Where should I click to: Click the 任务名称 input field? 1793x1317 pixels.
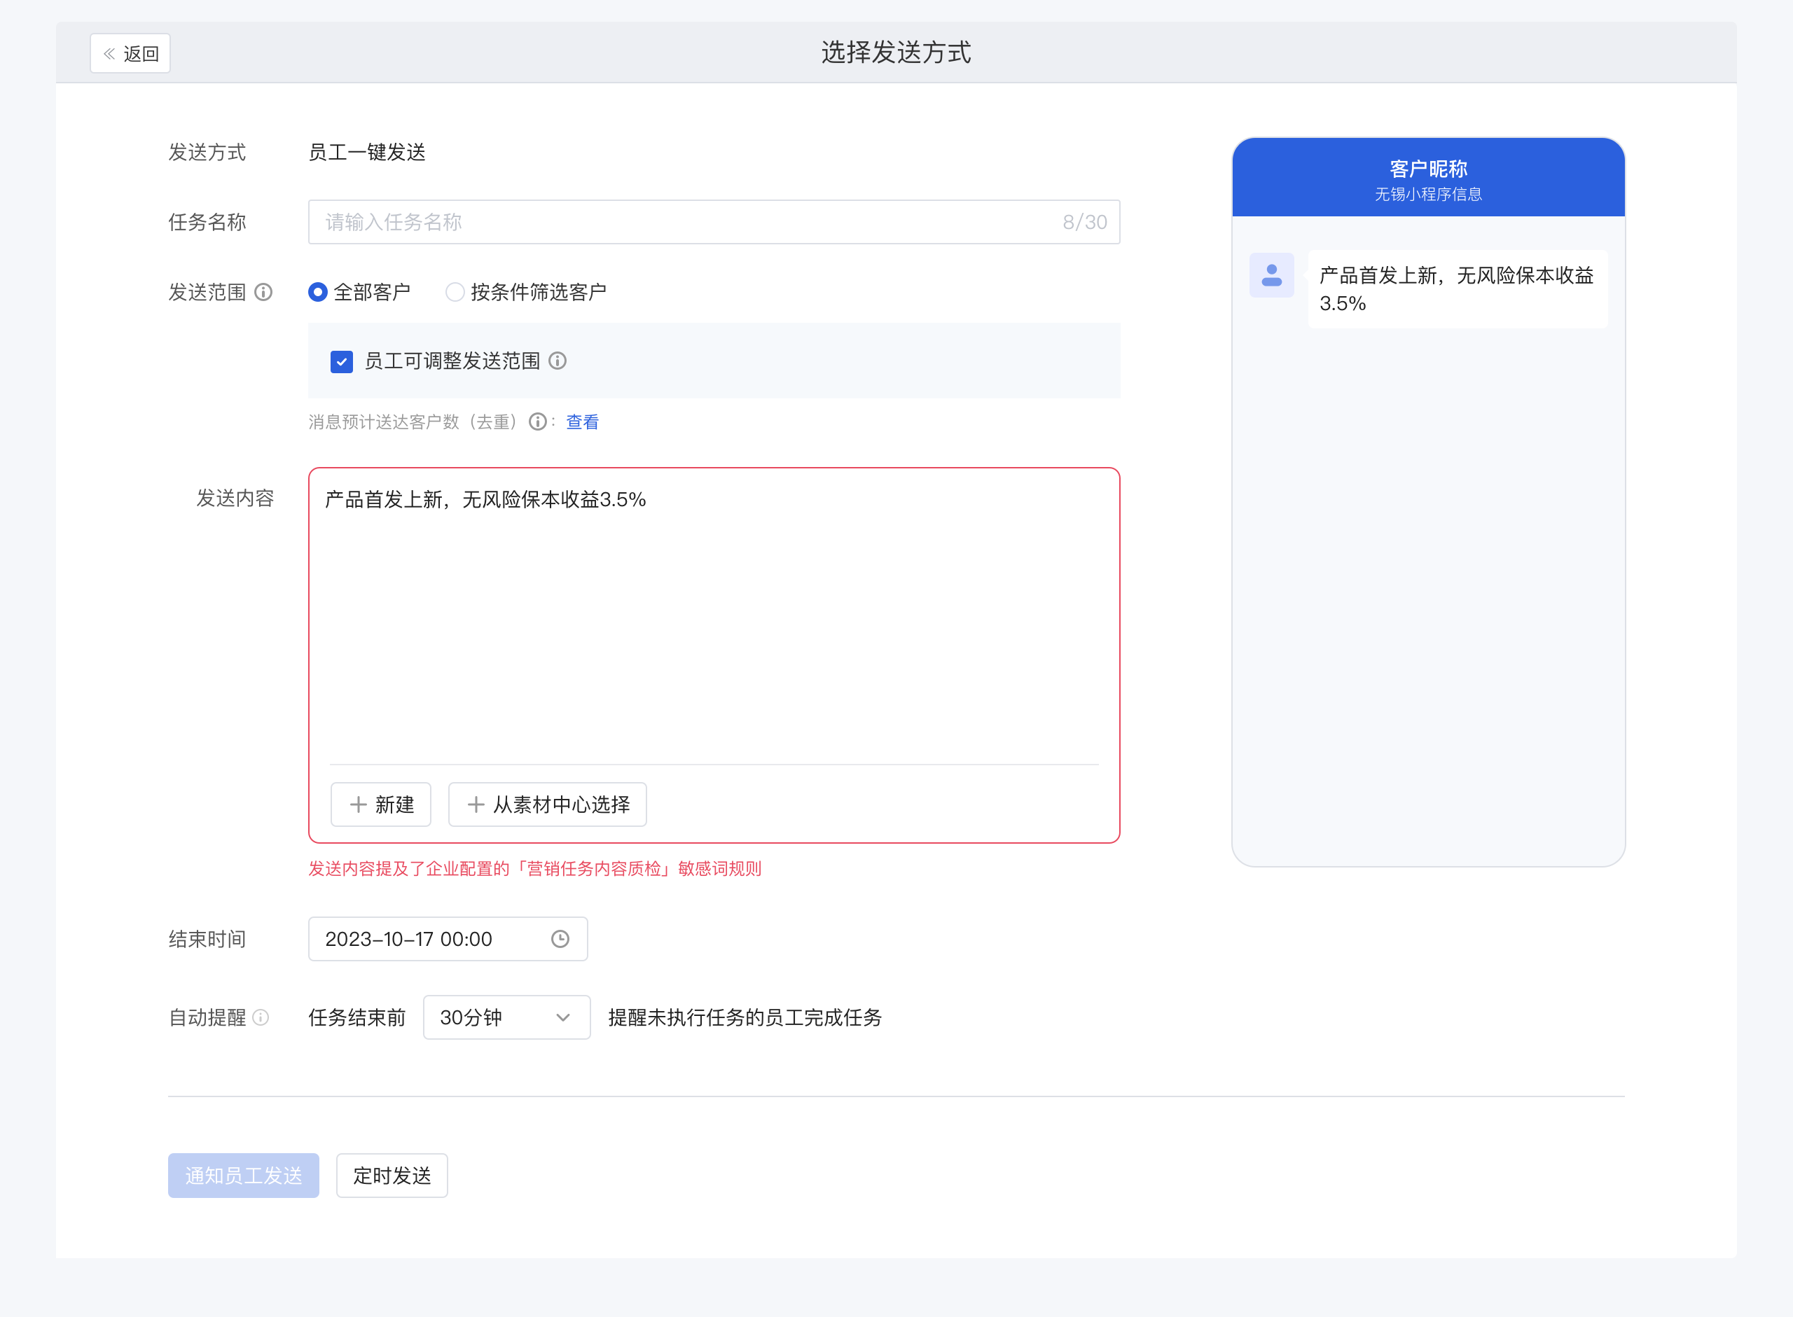pyautogui.click(x=714, y=223)
